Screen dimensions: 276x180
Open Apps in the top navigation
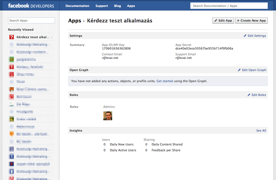click(131, 6)
